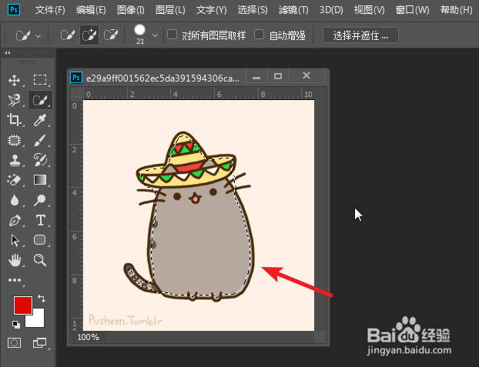This screenshot has height=367, width=479.
Task: Open the 视图(V) menu
Action: click(370, 10)
